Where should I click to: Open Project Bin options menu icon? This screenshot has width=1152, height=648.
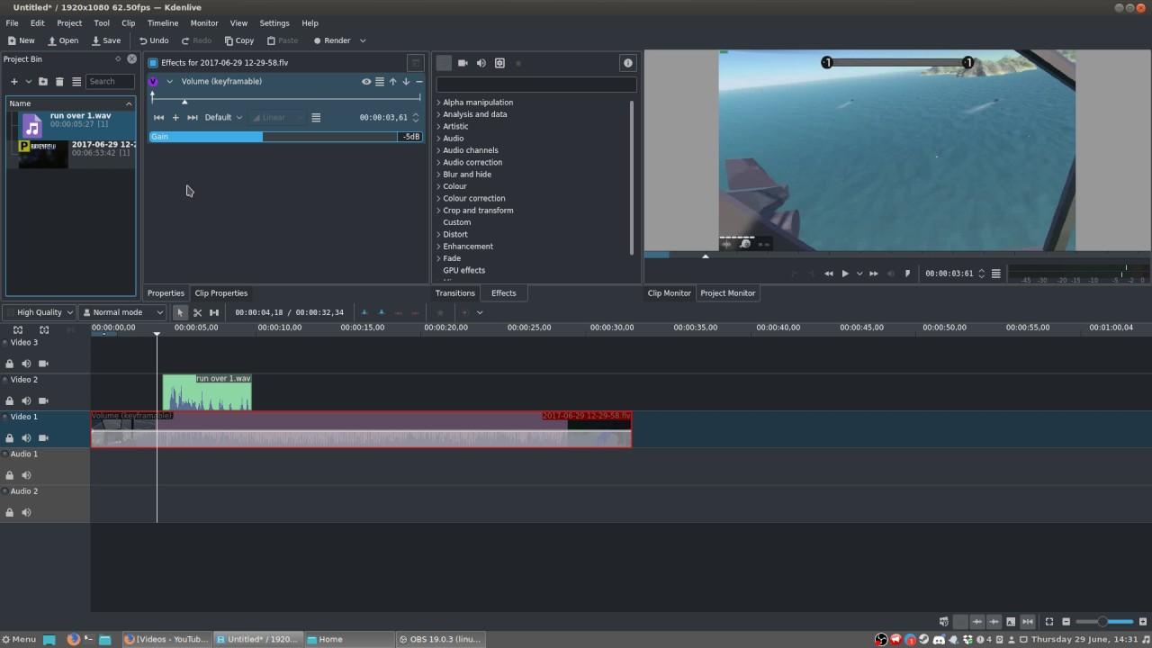coord(76,82)
